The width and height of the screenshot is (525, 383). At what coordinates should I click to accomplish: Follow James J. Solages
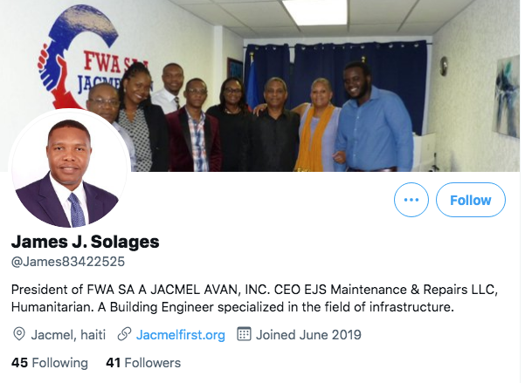coord(471,200)
